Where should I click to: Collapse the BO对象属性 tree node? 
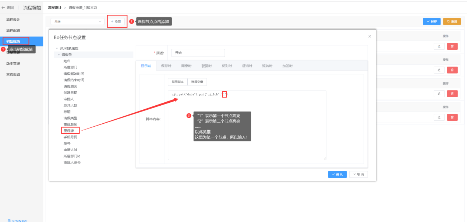(57, 48)
